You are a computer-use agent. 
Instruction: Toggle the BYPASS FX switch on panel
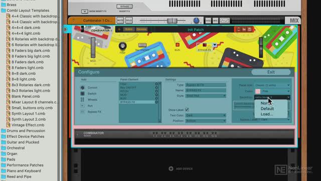(x=205, y=45)
